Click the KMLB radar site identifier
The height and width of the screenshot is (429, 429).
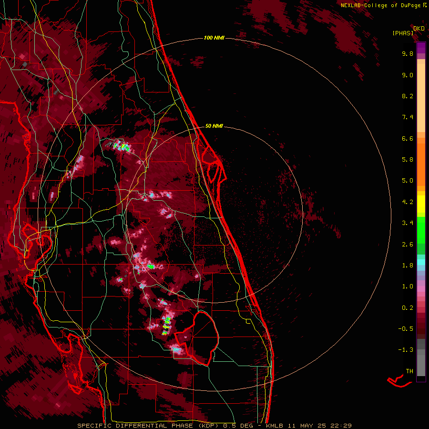coord(274,426)
